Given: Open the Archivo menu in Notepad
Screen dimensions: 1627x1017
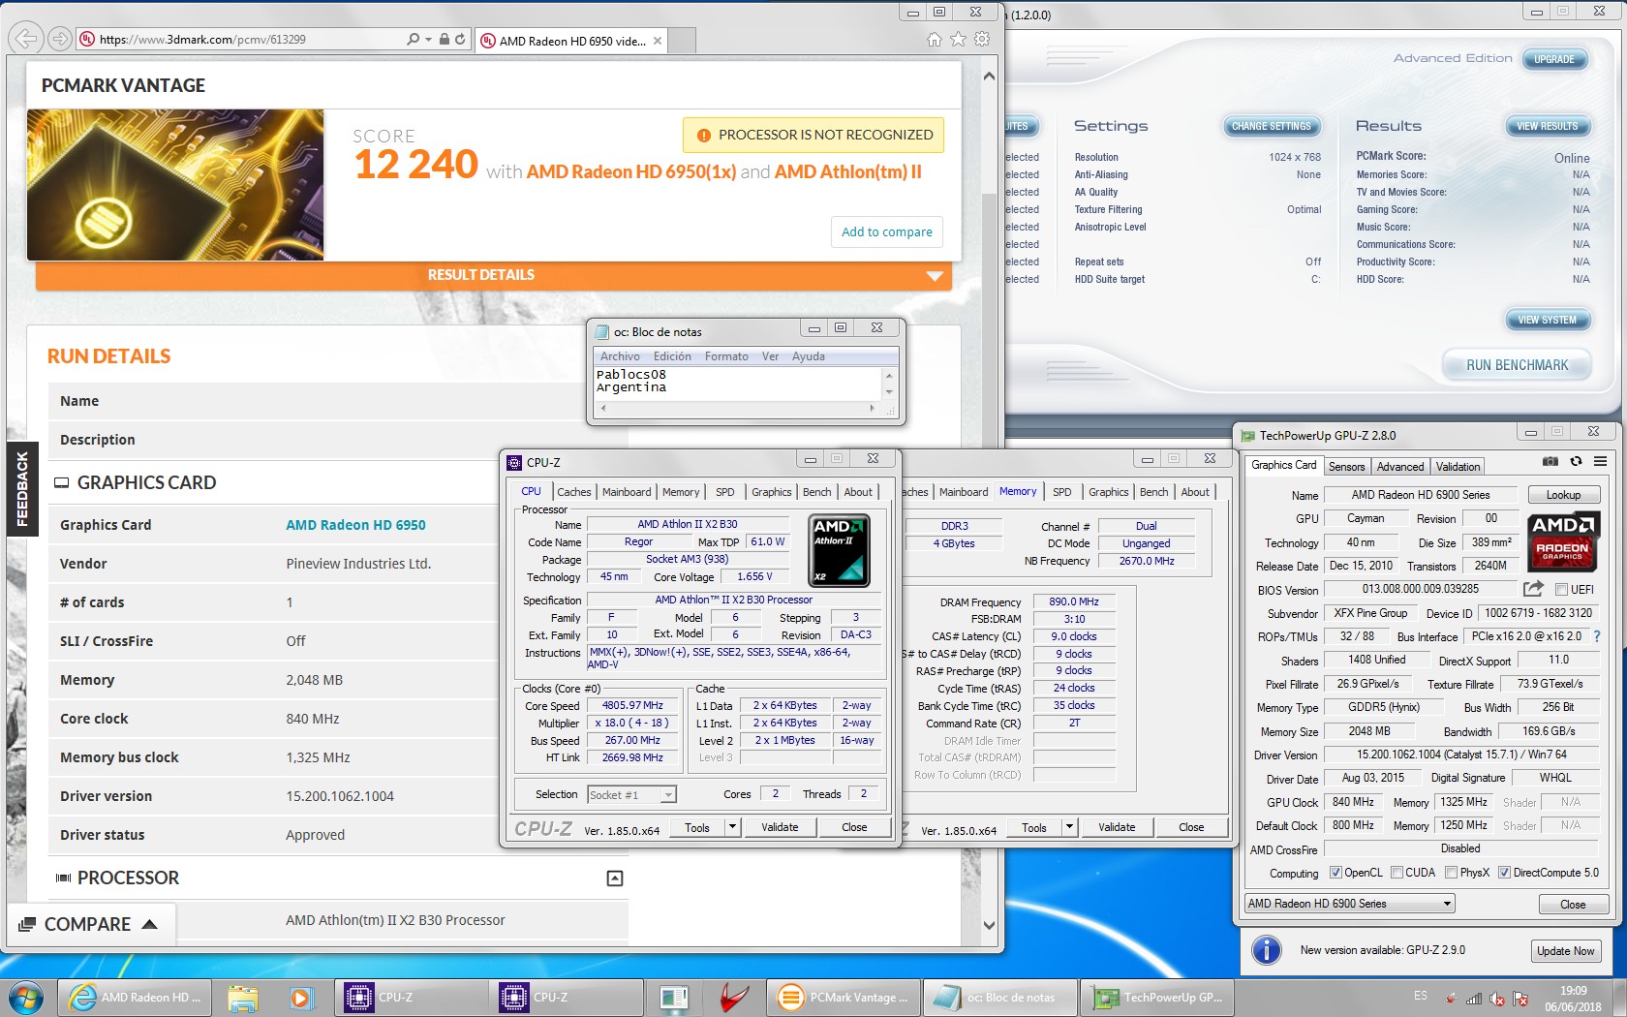Looking at the screenshot, I should pos(620,356).
